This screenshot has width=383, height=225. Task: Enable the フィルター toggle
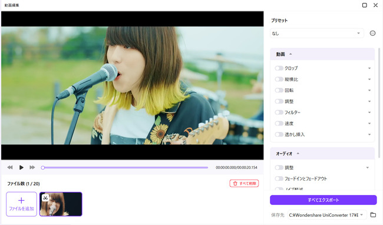(x=279, y=113)
